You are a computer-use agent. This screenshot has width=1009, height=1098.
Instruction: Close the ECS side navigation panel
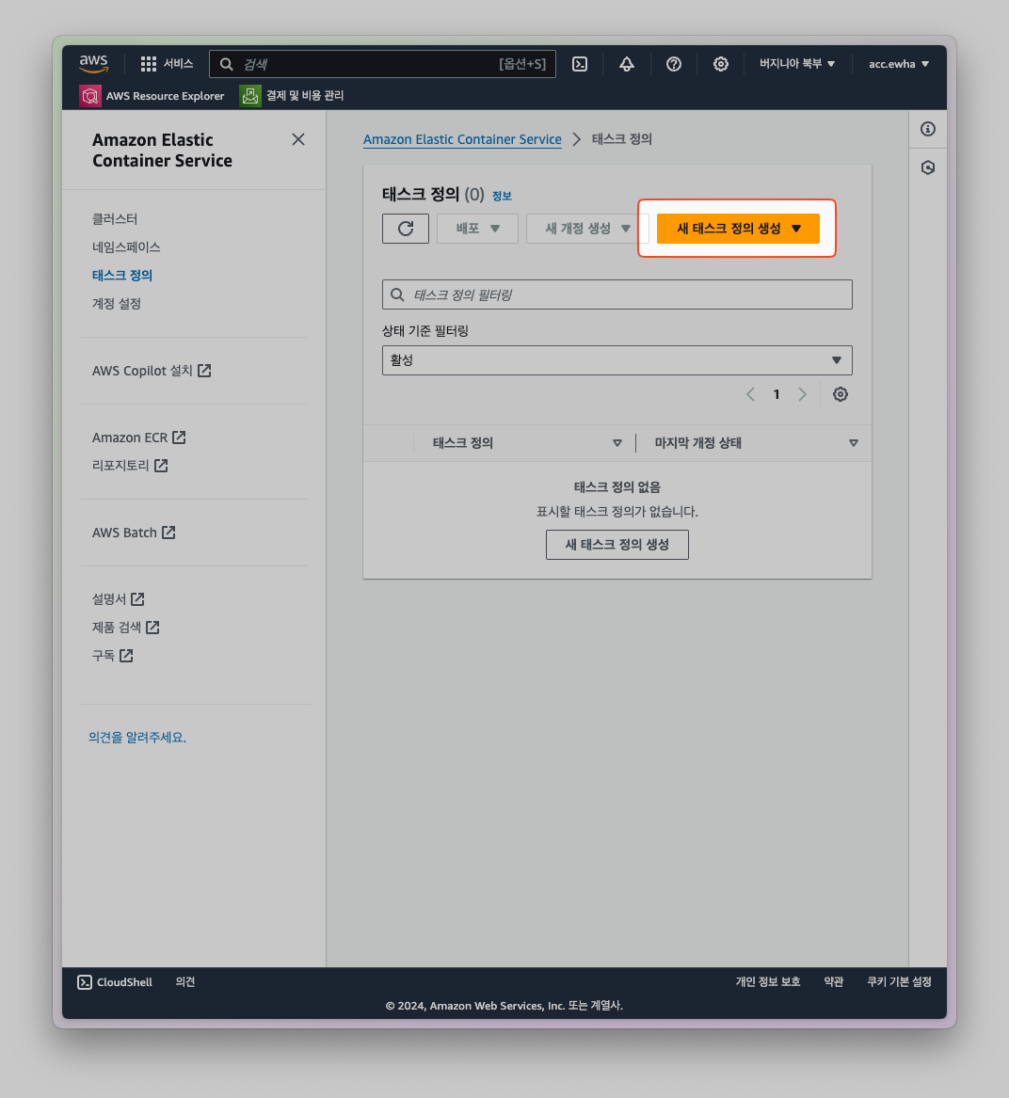click(298, 139)
